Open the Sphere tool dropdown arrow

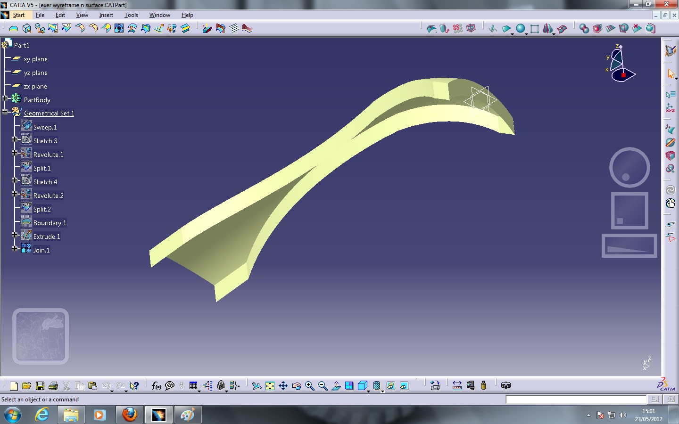[527, 34]
